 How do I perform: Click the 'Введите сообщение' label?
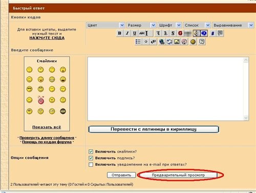tap(32, 50)
